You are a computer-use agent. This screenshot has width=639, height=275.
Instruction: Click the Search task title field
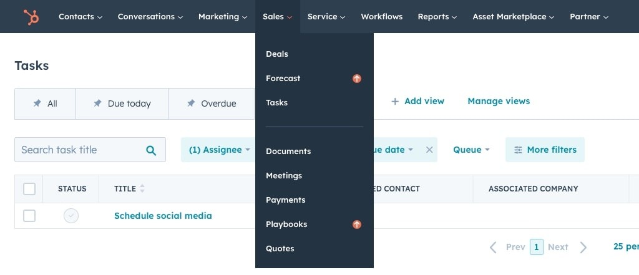point(90,150)
